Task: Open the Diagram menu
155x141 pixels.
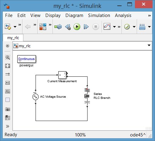Action: (x=74, y=15)
